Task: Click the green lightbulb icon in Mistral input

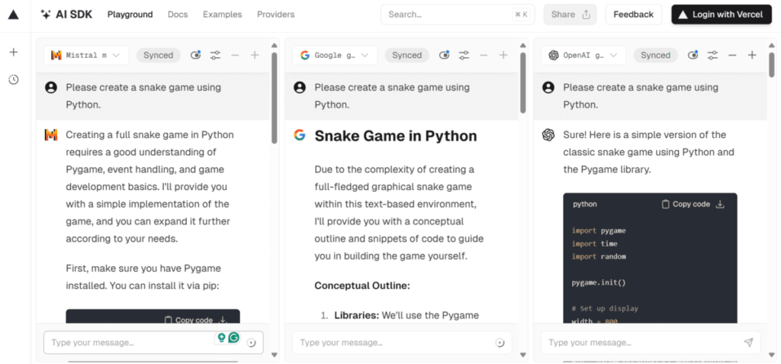Action: pos(221,337)
